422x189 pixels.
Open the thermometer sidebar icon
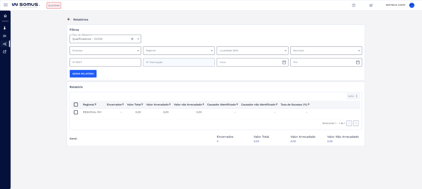point(5,28)
